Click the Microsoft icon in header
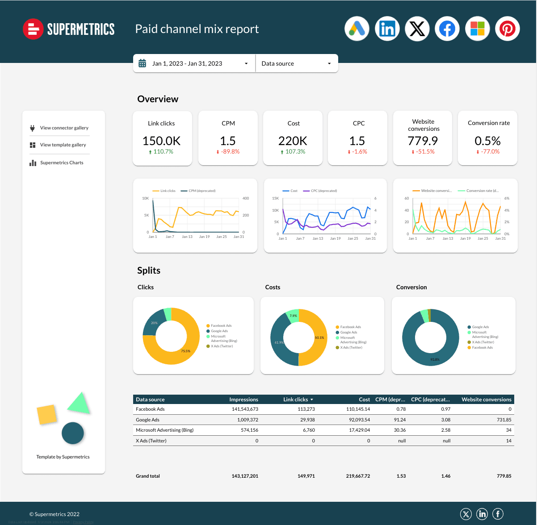Image resolution: width=537 pixels, height=525 pixels. (477, 29)
